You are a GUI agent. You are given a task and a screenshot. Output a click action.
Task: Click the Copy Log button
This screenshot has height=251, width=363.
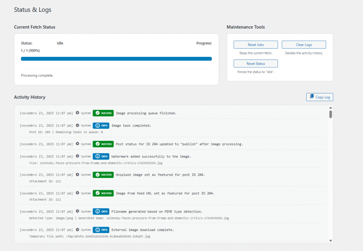[x=319, y=97]
